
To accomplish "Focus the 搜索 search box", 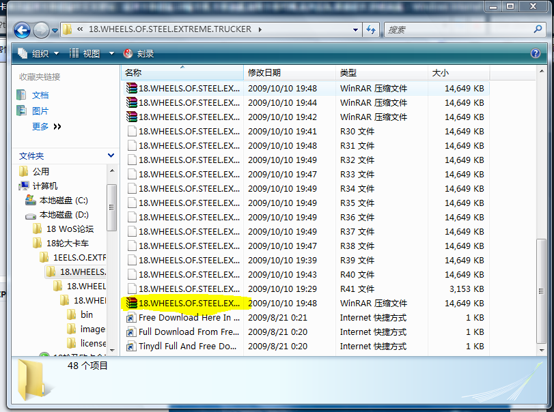I will tap(459, 30).
